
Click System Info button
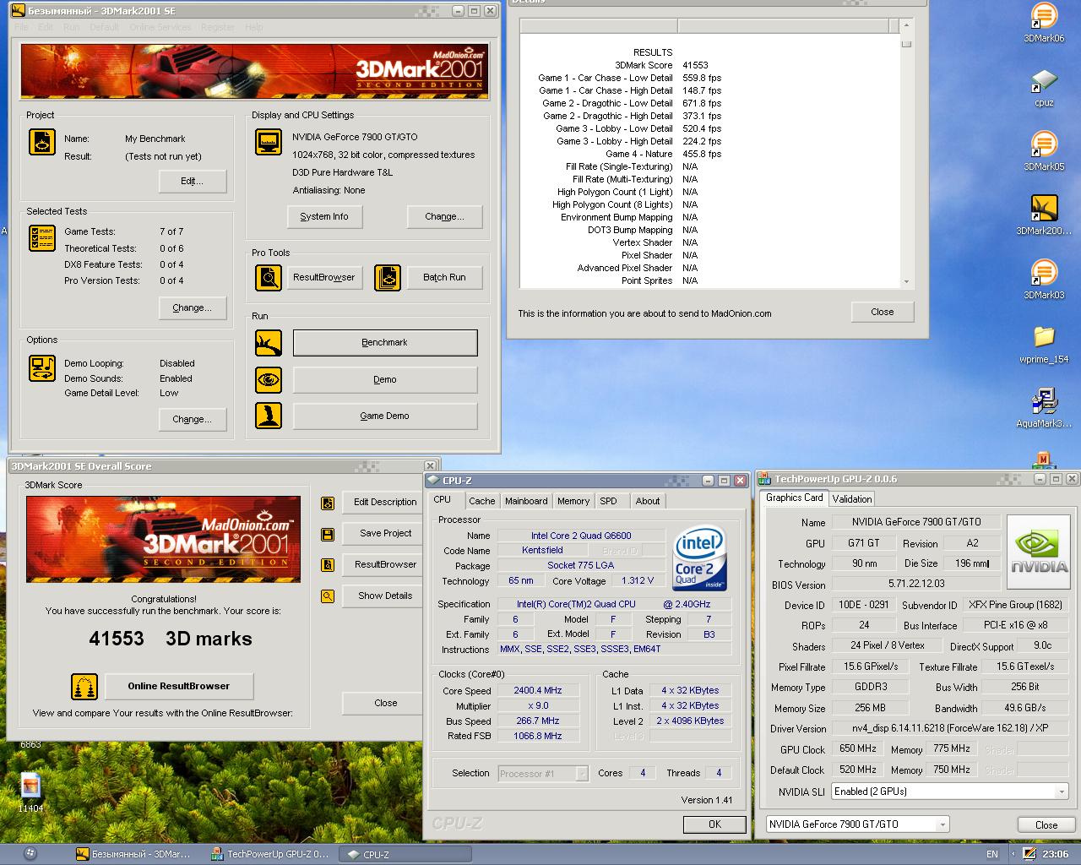pyautogui.click(x=324, y=216)
